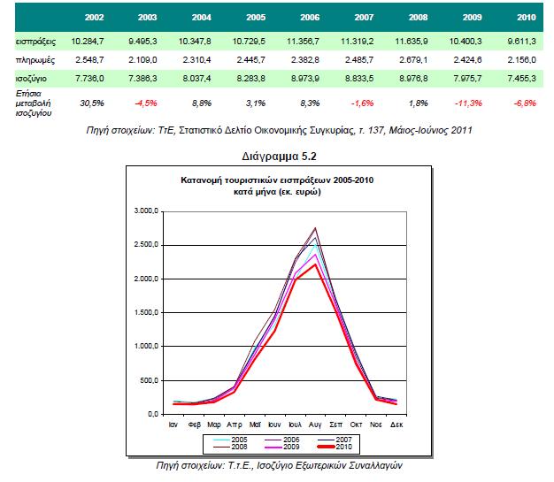Click cell value 11.356,7

click(303, 42)
